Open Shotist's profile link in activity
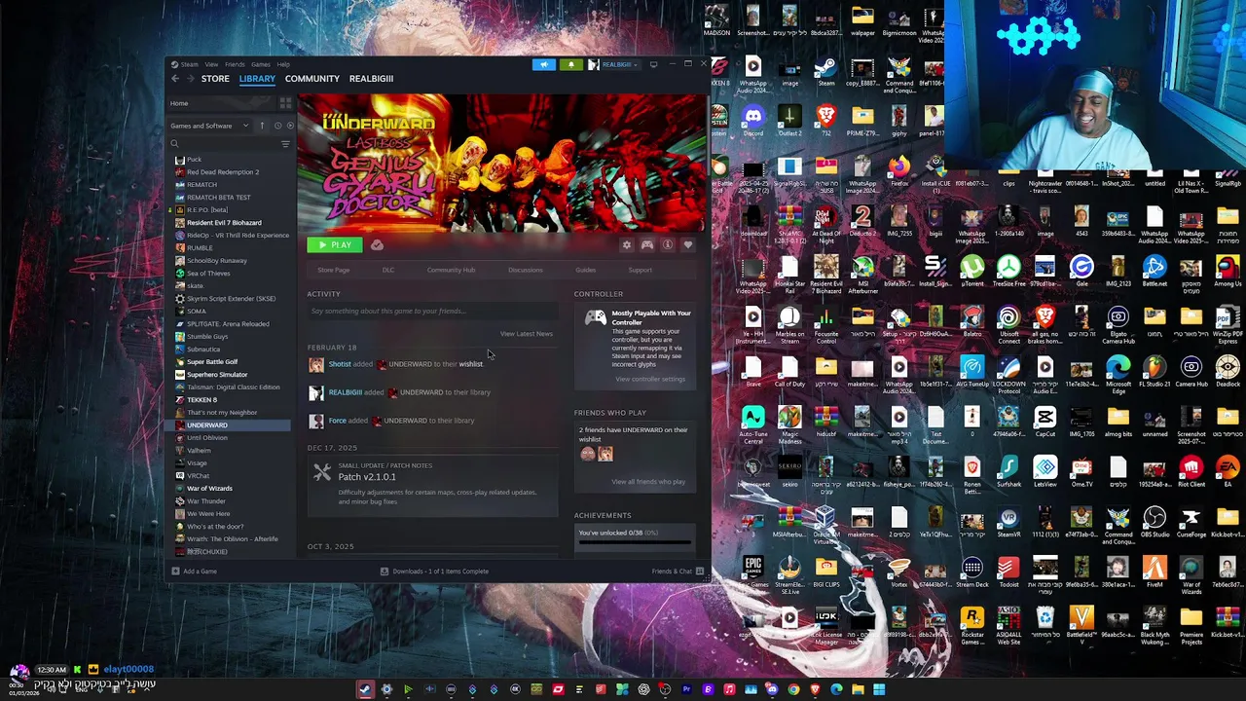1246x701 pixels. pos(340,364)
